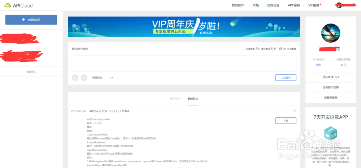Click the insert image icon

(x=75, y=78)
